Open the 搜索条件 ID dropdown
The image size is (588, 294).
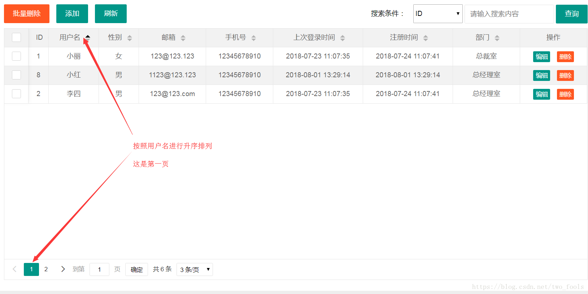coord(438,14)
